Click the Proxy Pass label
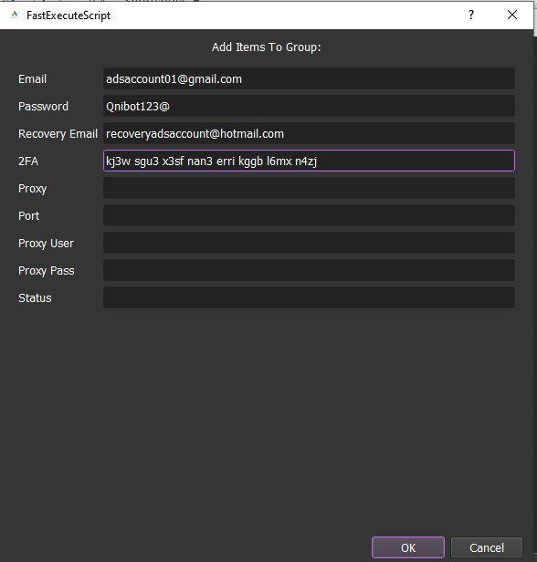This screenshot has height=562, width=537. (x=47, y=271)
